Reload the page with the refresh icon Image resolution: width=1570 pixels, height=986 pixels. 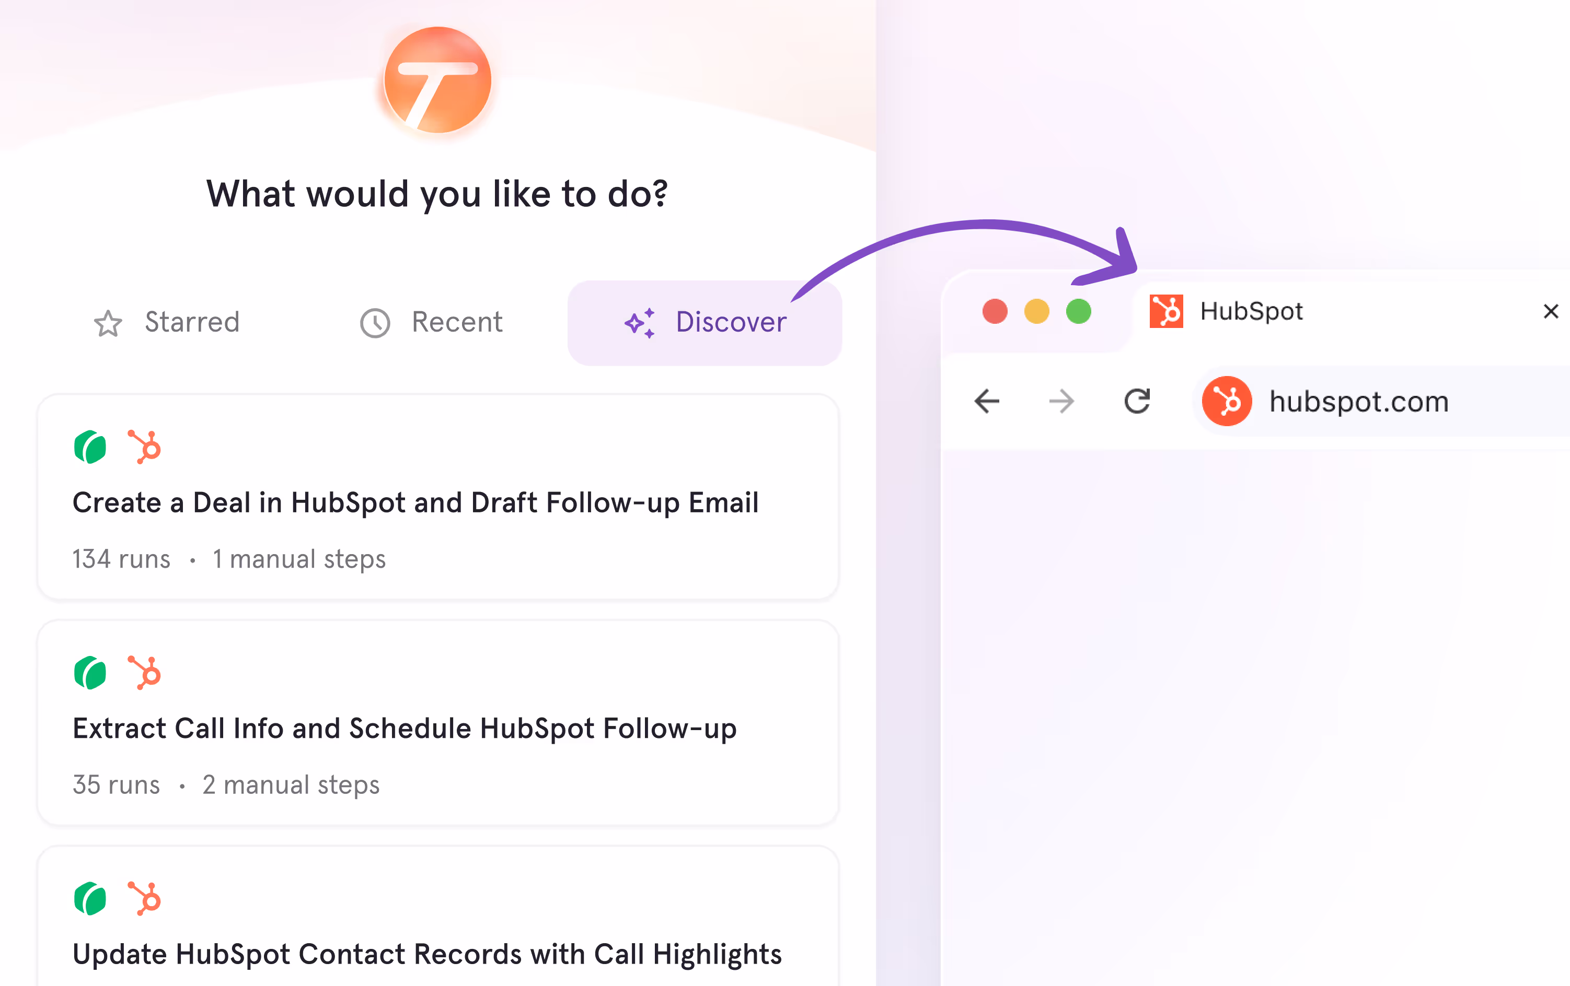coord(1137,401)
